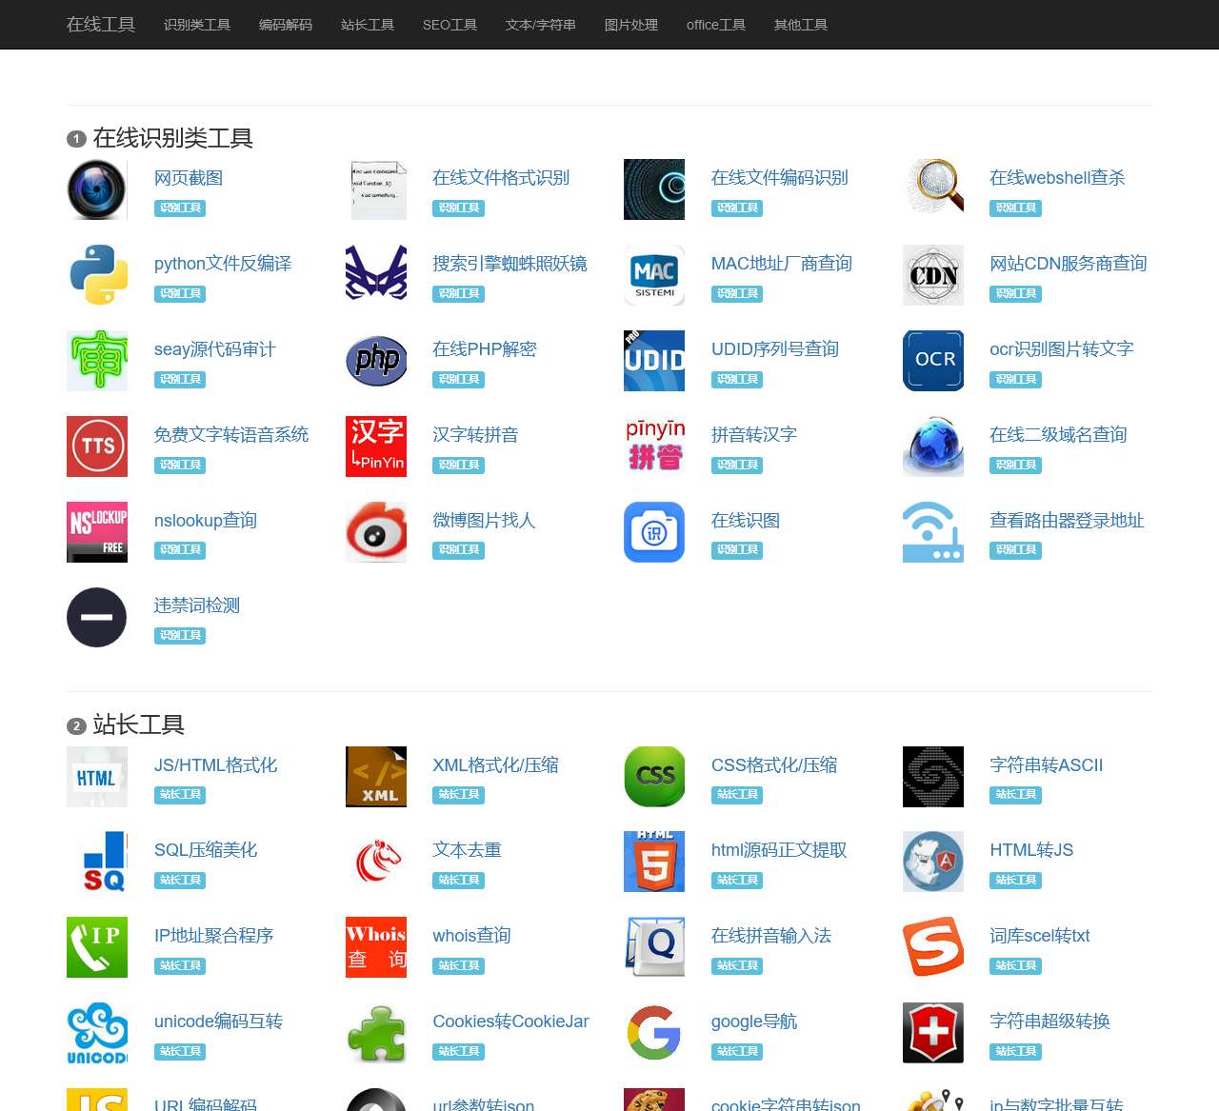The image size is (1219, 1111).
Task: Open the unicode编码互转 link
Action: click(x=219, y=1022)
